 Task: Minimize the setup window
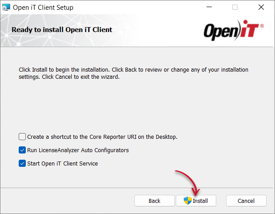point(209,7)
